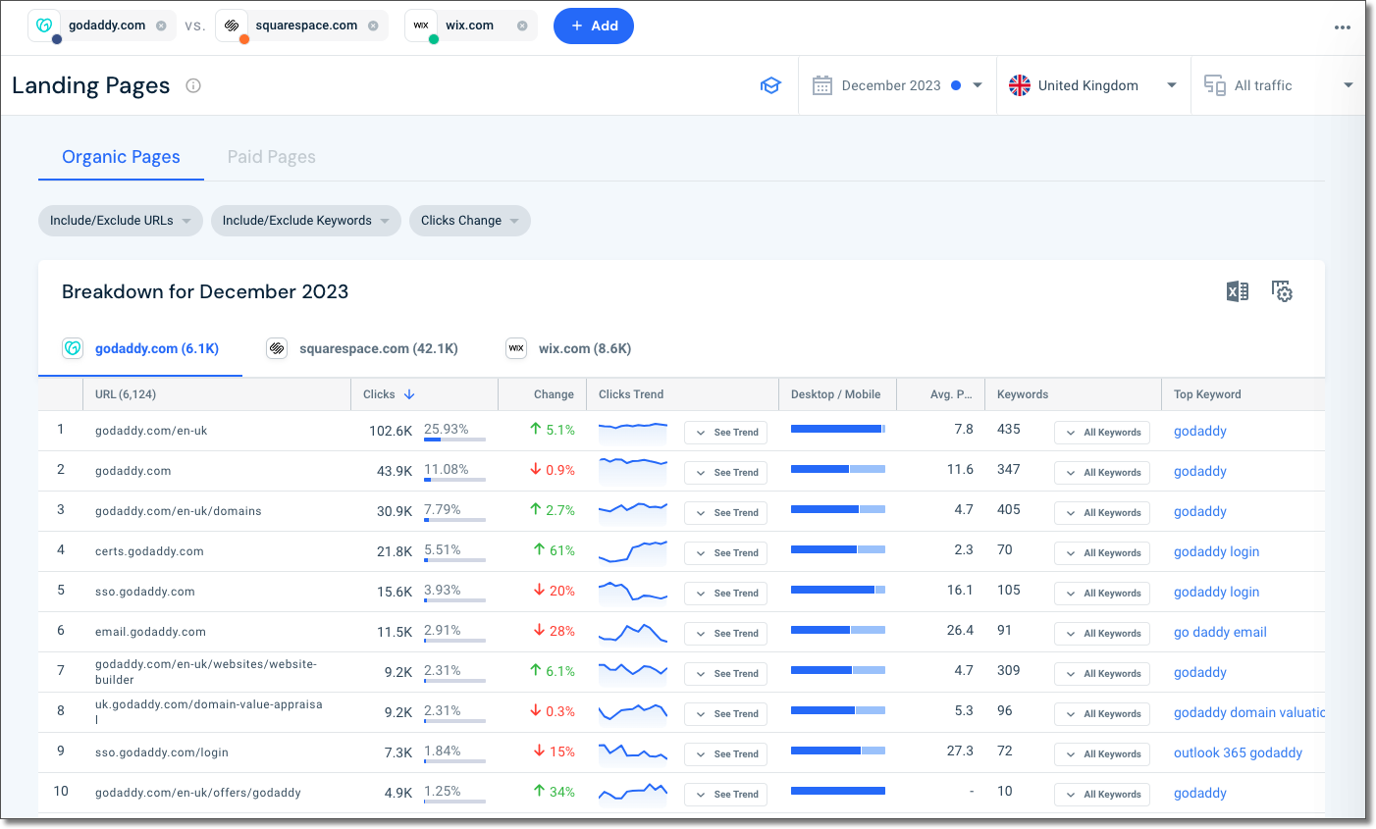Remove wix.com from comparison
The height and width of the screenshot is (829, 1376).
coord(522,26)
